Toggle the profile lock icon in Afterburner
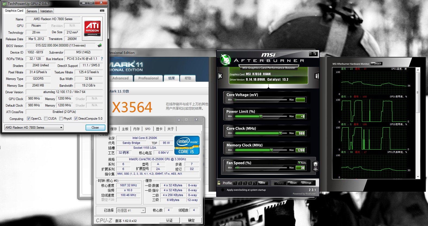 coord(219,183)
